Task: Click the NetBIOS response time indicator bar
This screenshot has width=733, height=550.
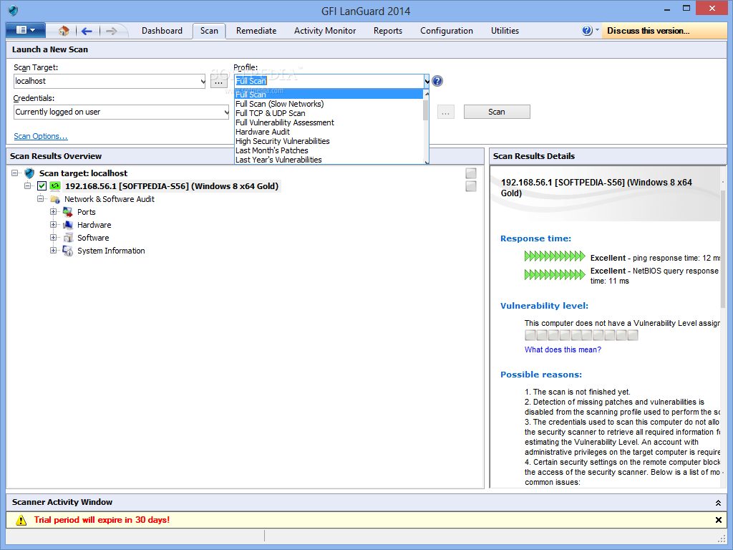Action: [555, 275]
